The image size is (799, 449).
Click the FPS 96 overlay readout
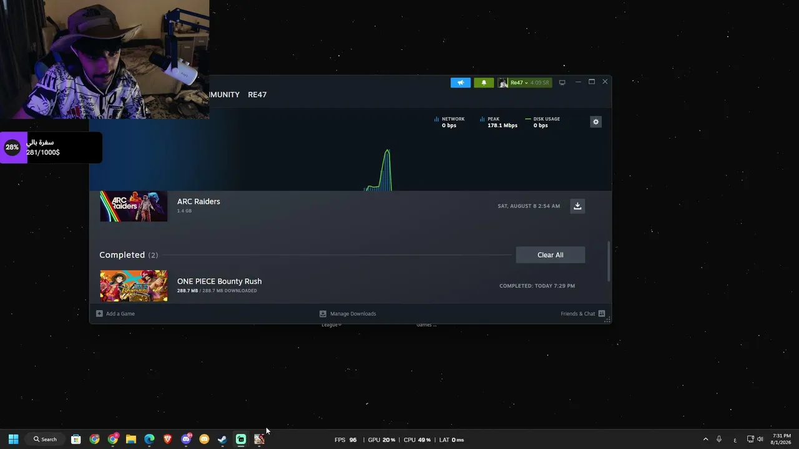pos(346,440)
